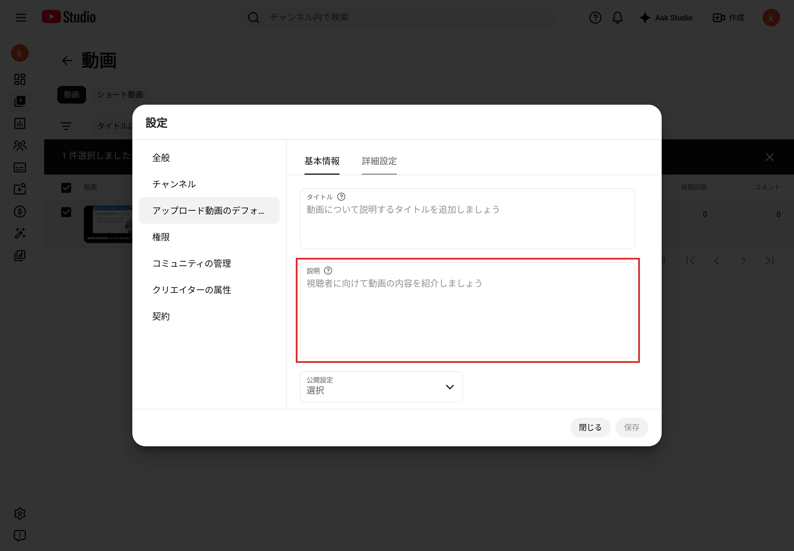Select the 動画 content chip

click(x=71, y=94)
